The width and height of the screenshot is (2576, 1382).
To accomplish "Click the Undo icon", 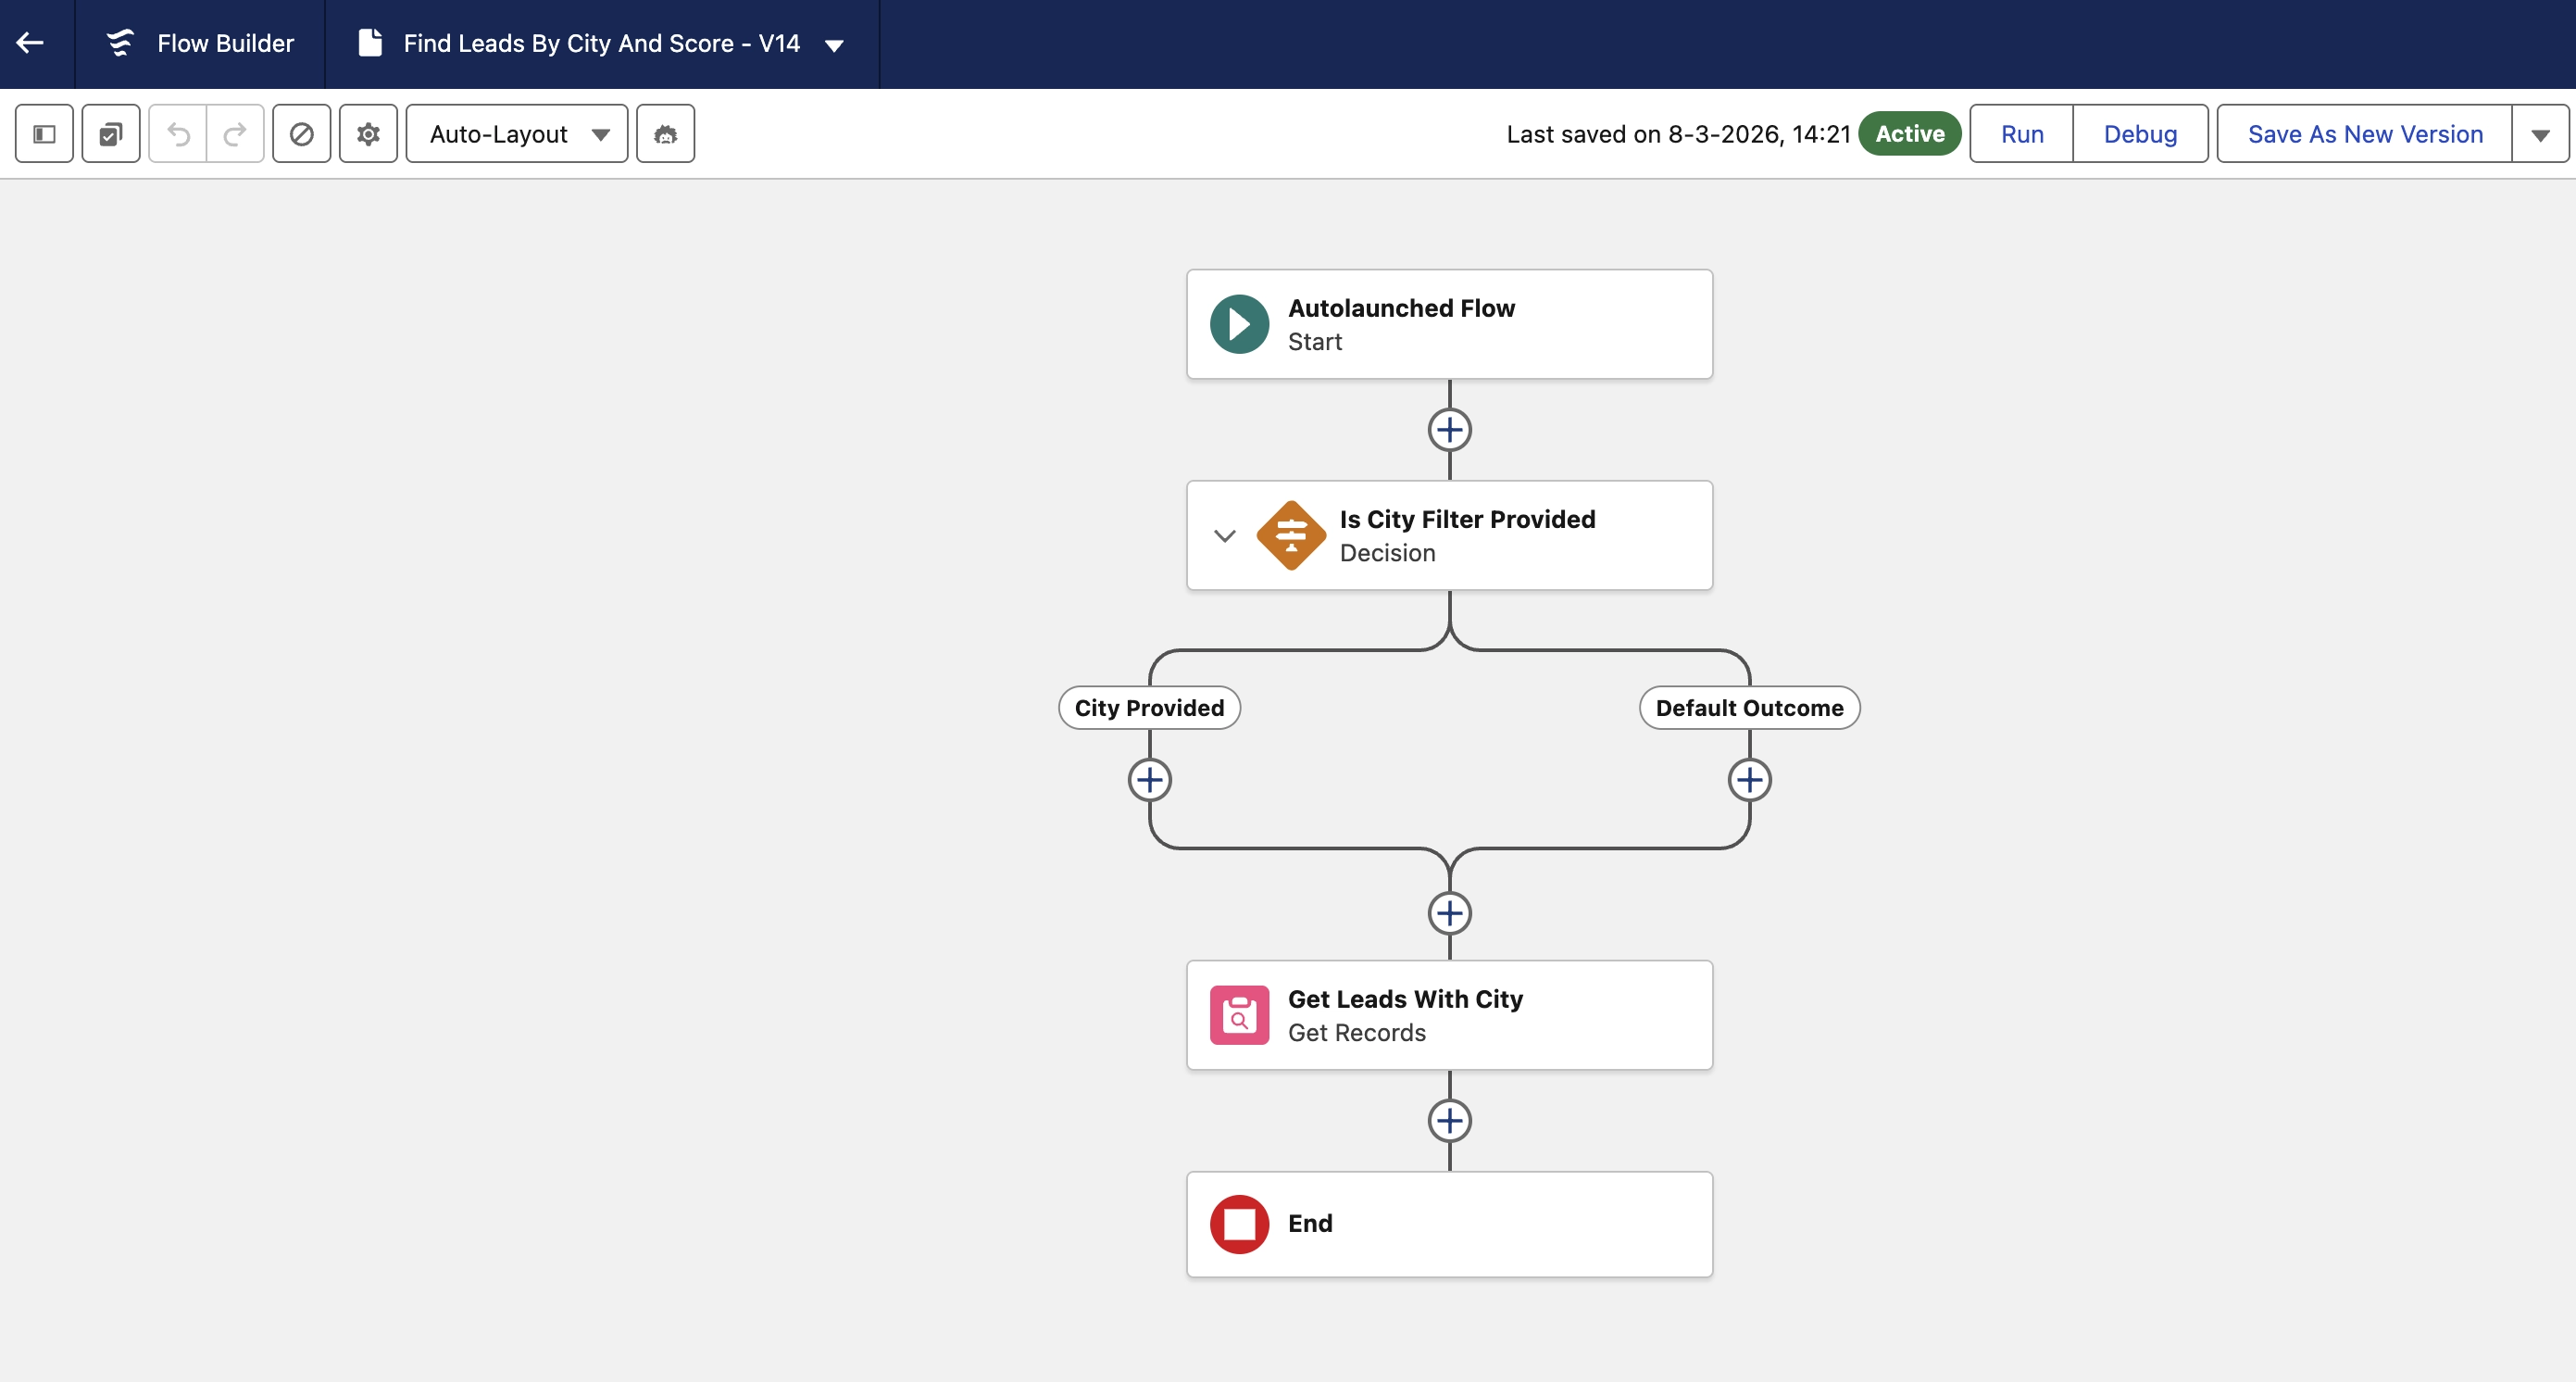I will (x=178, y=133).
